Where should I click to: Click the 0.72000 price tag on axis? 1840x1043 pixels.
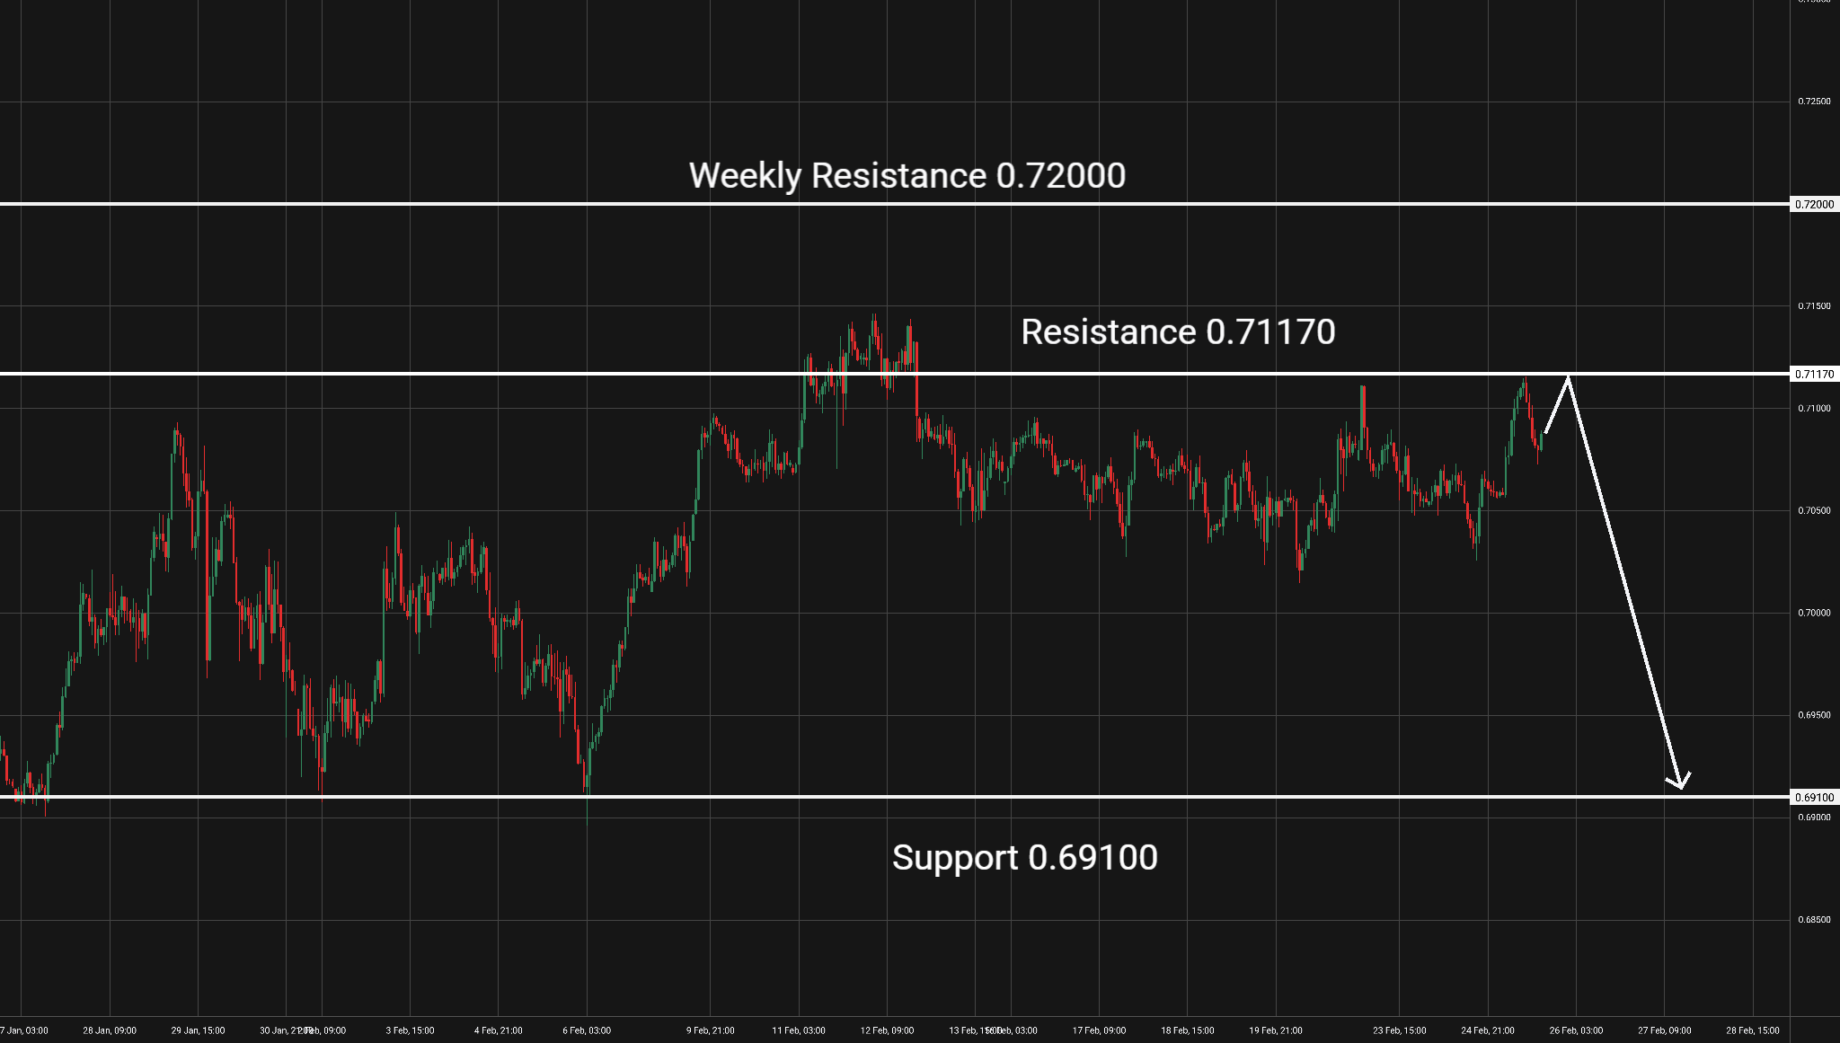tap(1814, 205)
